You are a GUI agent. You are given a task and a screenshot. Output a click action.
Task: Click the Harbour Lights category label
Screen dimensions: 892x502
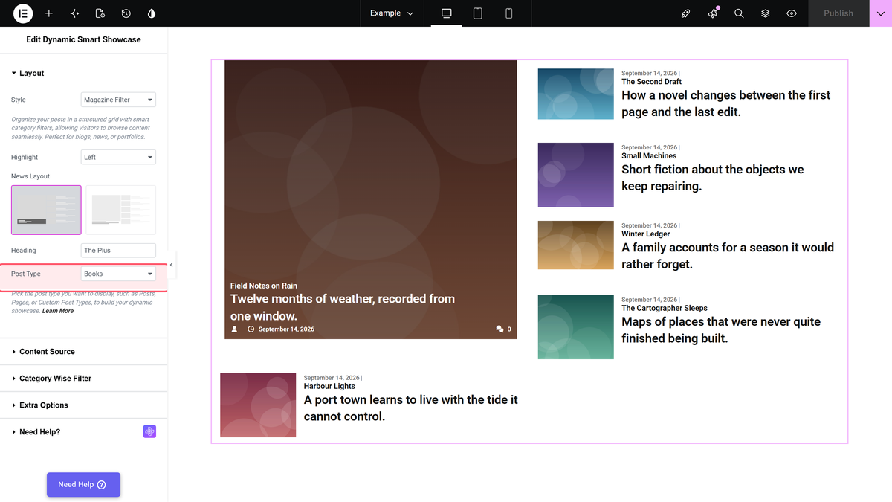(x=329, y=386)
